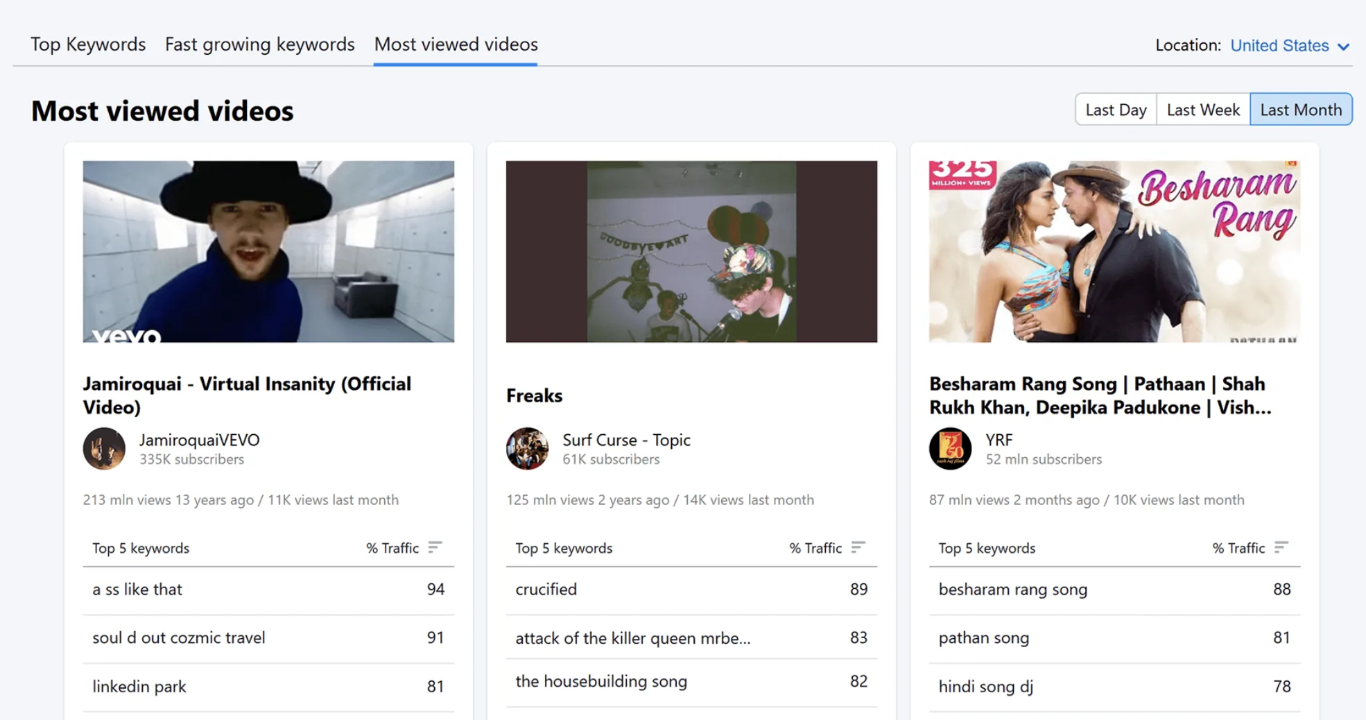Filter by Last Day
This screenshot has width=1366, height=720.
point(1116,110)
